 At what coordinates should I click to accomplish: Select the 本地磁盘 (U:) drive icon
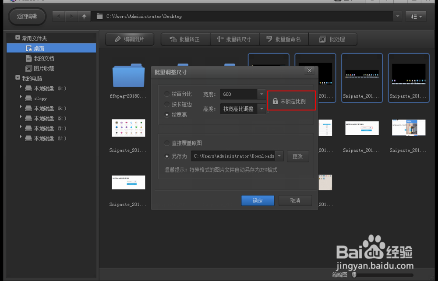click(28, 138)
